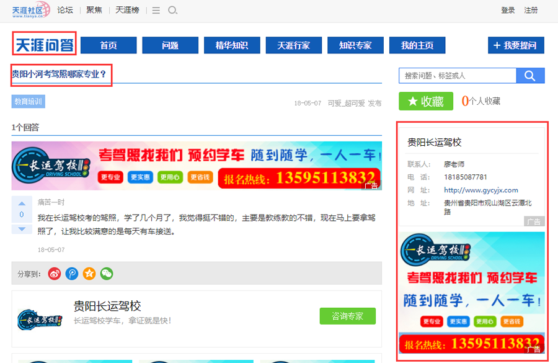Open author 可爱_超可爱 profile link

(x=346, y=103)
